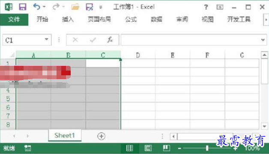Screen dimensions: 269x154
Task: Switch to Page Break Preview
Action: pyautogui.click(x=166, y=148)
